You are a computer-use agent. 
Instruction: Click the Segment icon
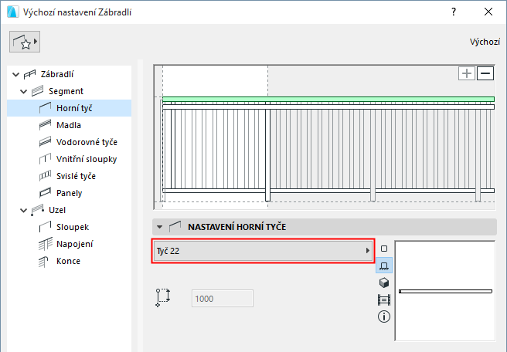tap(38, 91)
